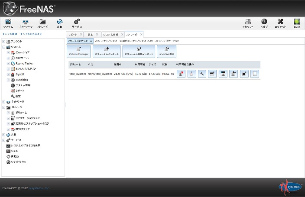
Task: Expand the ネットワーク tree node
Action: click(x=3, y=101)
